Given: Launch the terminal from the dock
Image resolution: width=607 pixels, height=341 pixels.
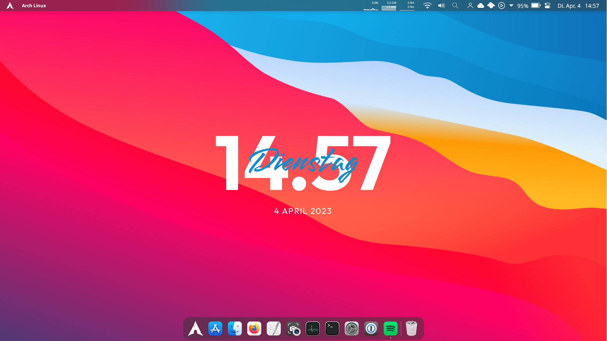Looking at the screenshot, I should pos(332,329).
